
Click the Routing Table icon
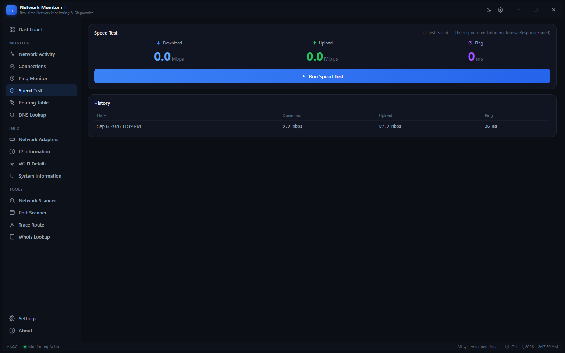click(12, 103)
